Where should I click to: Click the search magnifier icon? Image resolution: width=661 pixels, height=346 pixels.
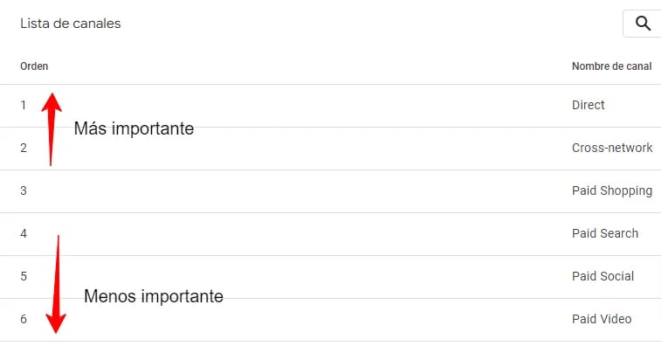click(643, 24)
